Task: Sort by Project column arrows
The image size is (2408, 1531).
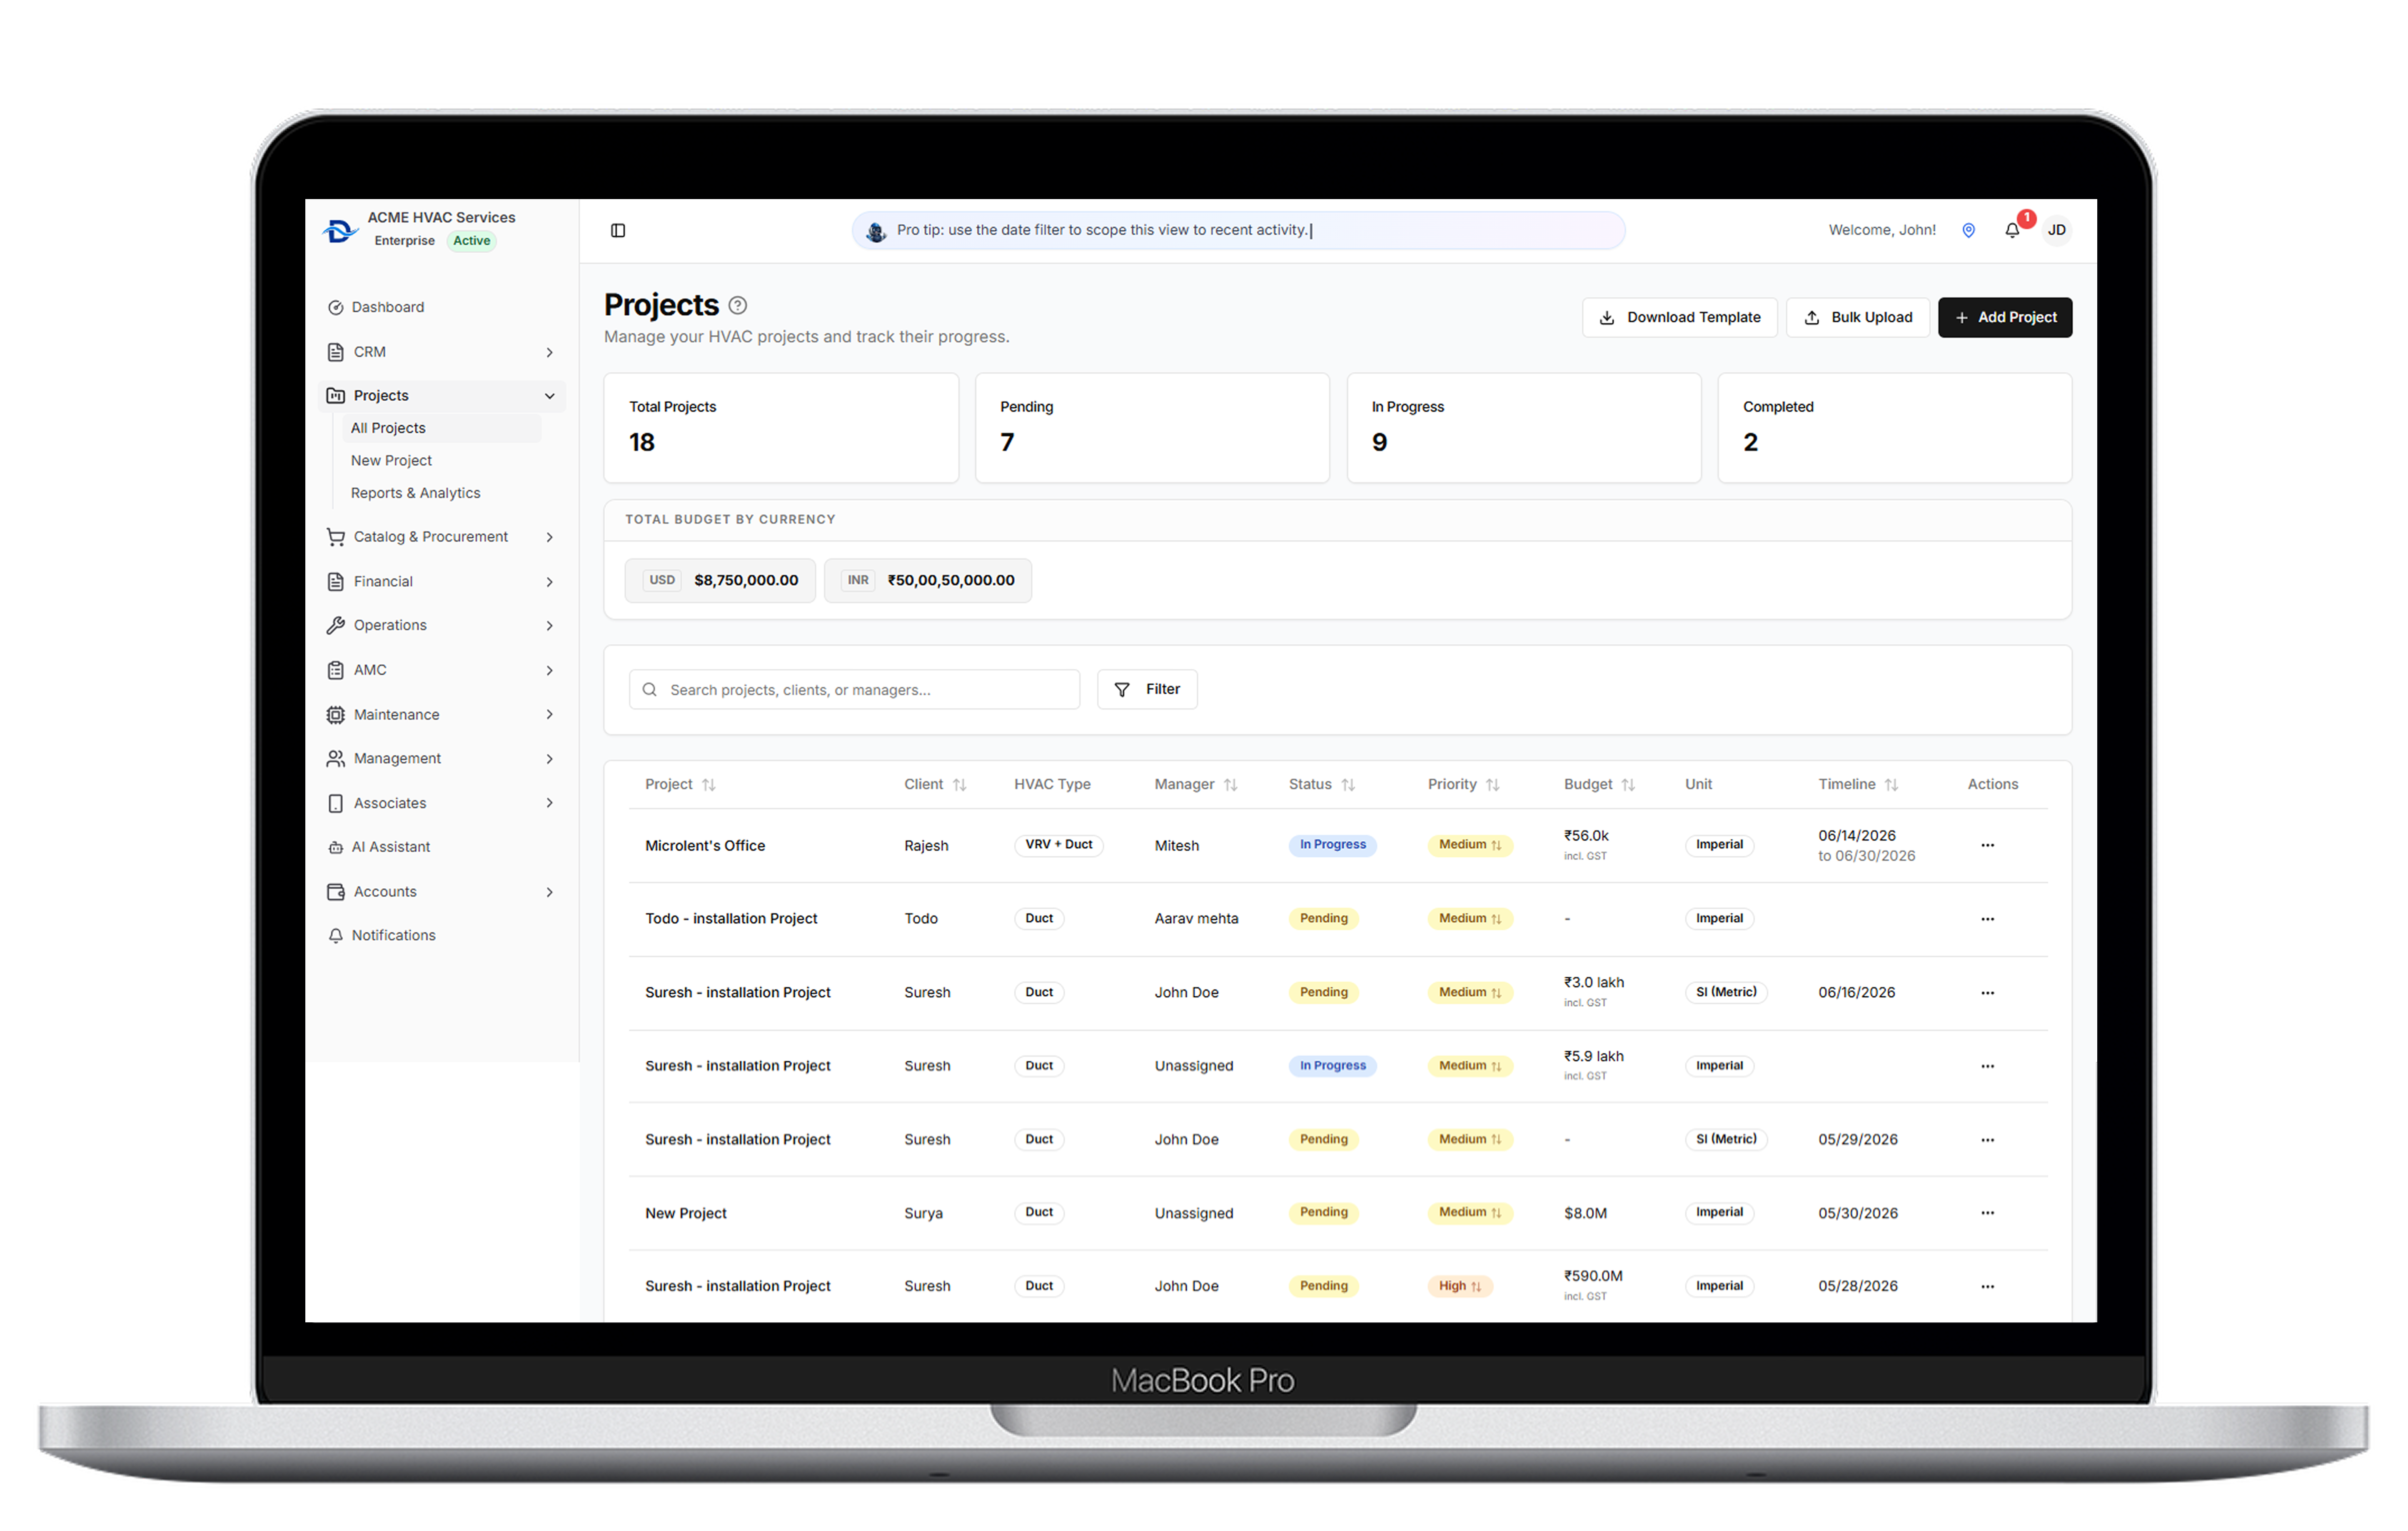Action: pos(709,786)
